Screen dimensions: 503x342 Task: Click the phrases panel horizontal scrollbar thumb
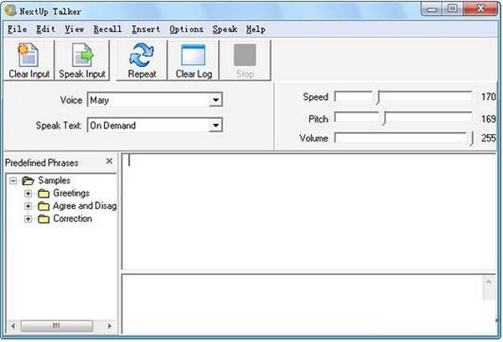tap(57, 326)
